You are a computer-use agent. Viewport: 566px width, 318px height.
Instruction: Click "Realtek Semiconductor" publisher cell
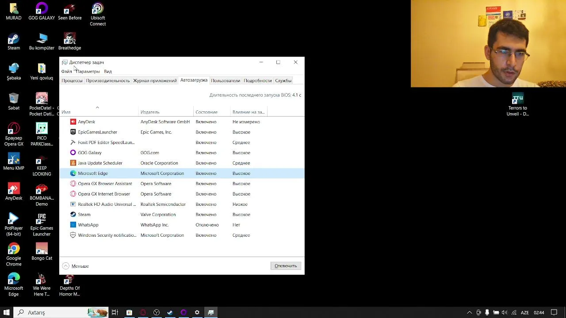[163, 204]
